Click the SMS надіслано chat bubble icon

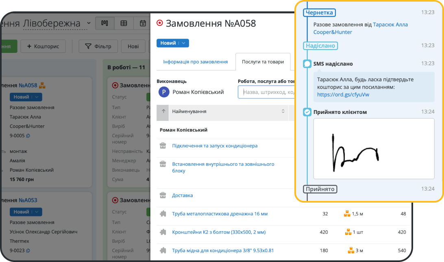tap(307, 64)
